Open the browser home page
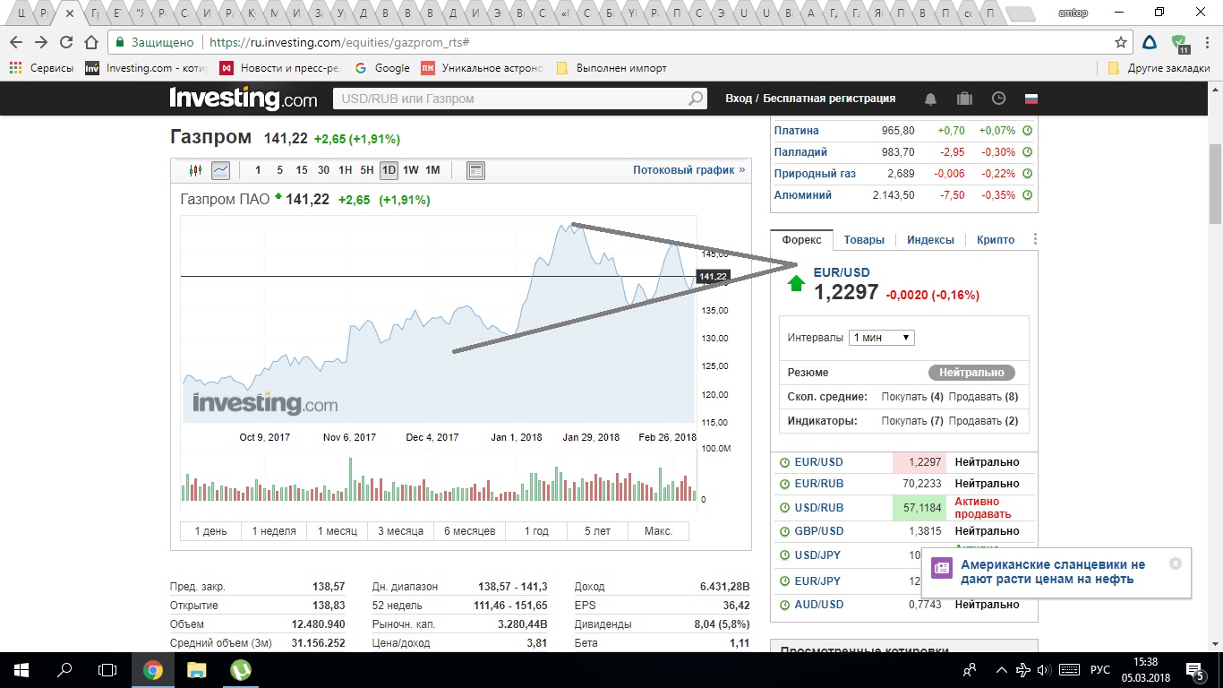The height and width of the screenshot is (688, 1223). 91,42
